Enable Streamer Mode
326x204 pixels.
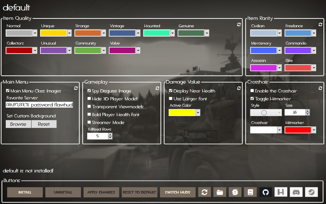[x=89, y=123]
